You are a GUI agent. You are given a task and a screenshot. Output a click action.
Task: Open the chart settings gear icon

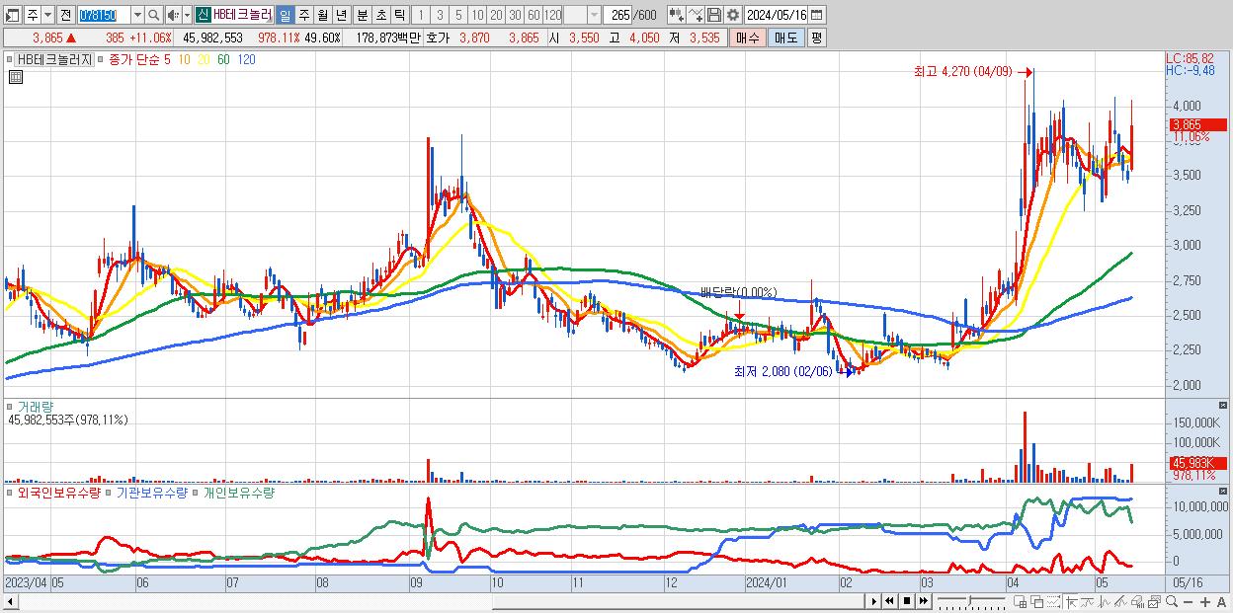732,15
